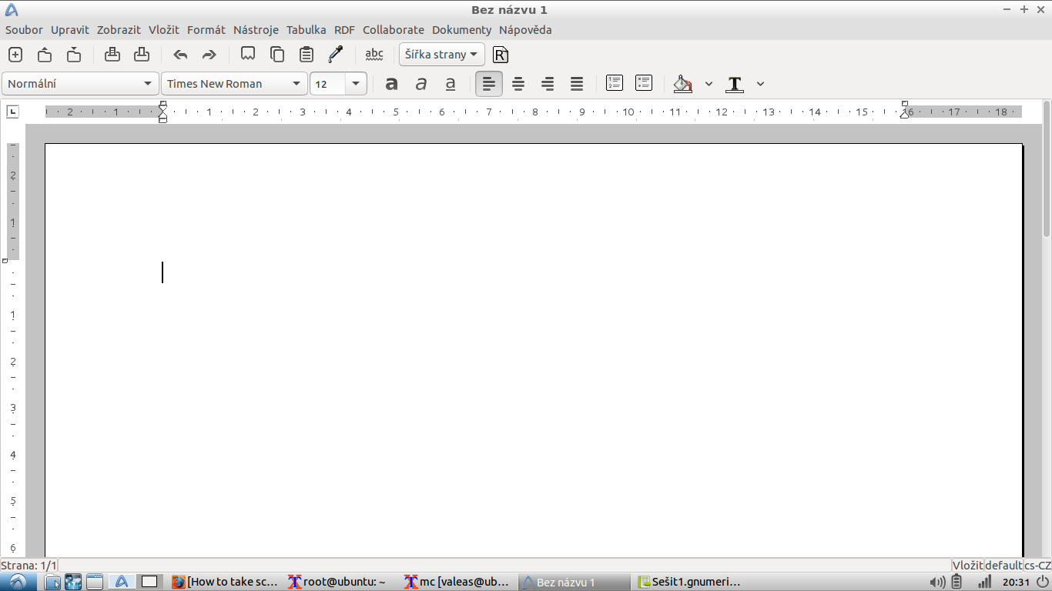This screenshot has width=1052, height=591.
Task: Click the vertical scrollbar thumb
Action: [1047, 168]
